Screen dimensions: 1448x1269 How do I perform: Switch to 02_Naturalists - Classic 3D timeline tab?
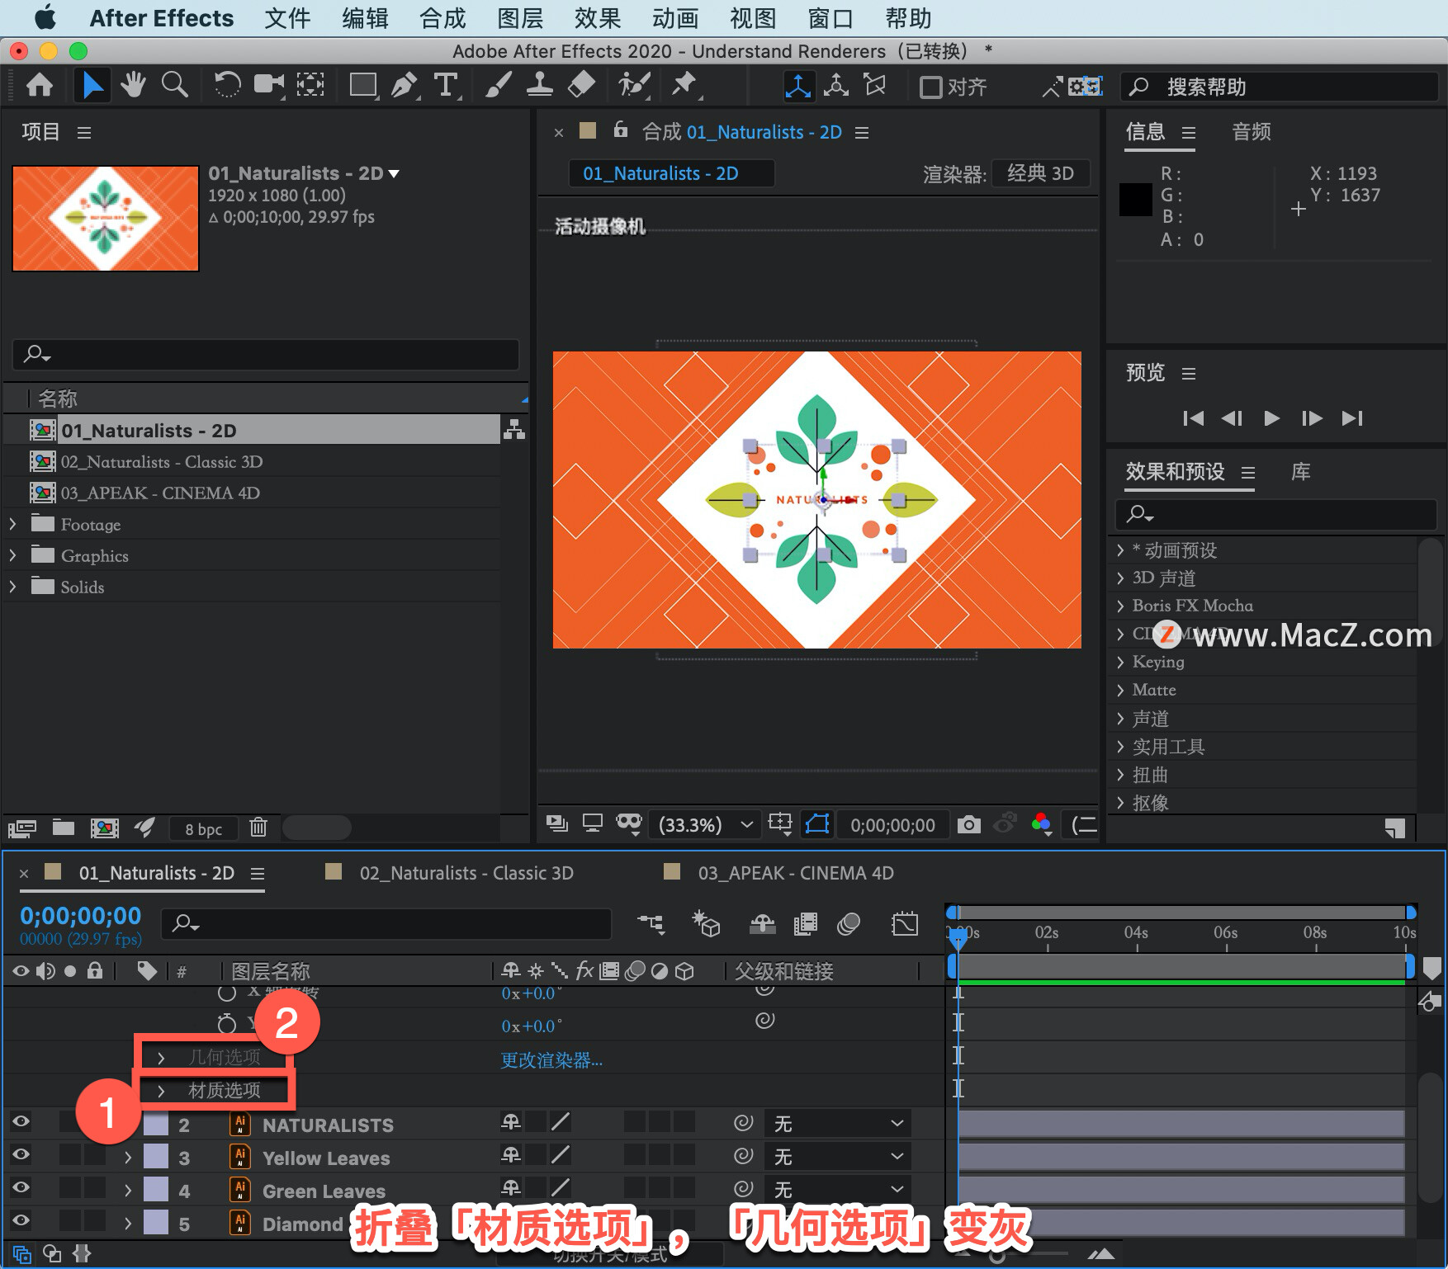point(466,873)
